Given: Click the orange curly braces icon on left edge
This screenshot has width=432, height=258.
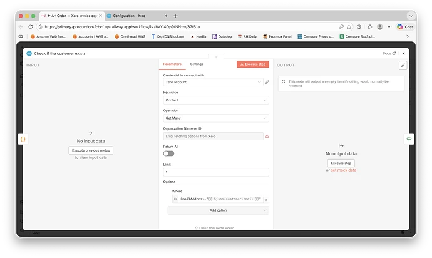Looking at the screenshot, I should coord(22,138).
